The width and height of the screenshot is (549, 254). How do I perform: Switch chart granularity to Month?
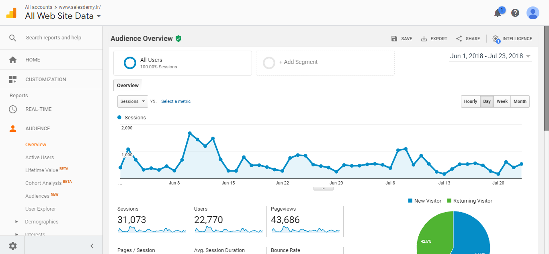[520, 101]
